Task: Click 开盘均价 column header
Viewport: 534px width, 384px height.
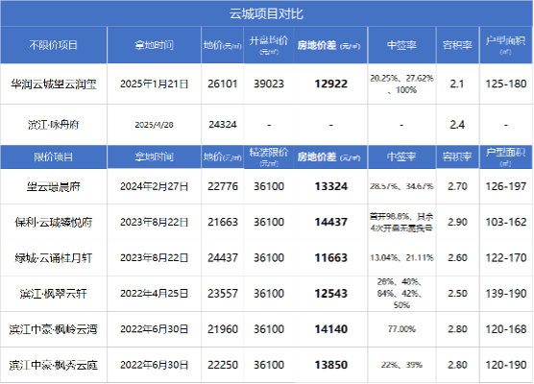Action: [269, 45]
